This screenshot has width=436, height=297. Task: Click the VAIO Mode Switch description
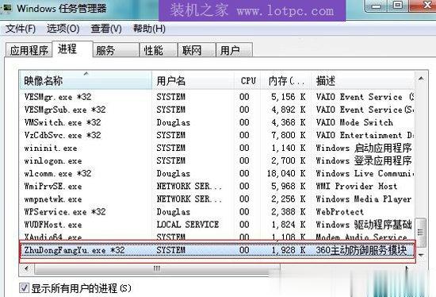click(354, 122)
